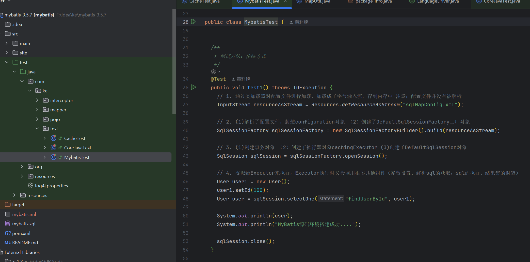Click "sqlMapConfig.xml" string literal
This screenshot has width=530, height=262.
[430, 105]
